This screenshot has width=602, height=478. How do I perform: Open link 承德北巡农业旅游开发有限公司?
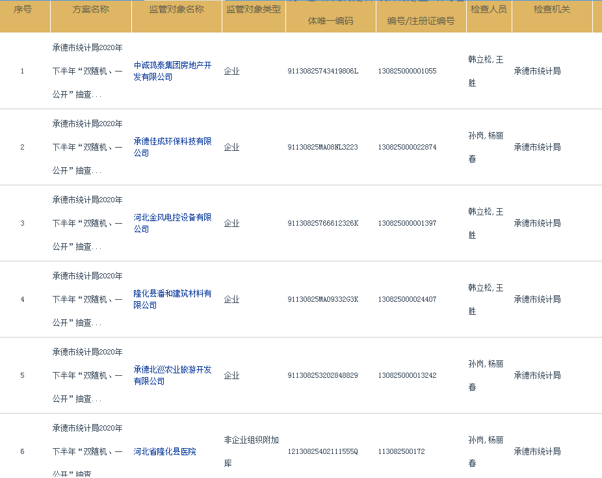[172, 375]
